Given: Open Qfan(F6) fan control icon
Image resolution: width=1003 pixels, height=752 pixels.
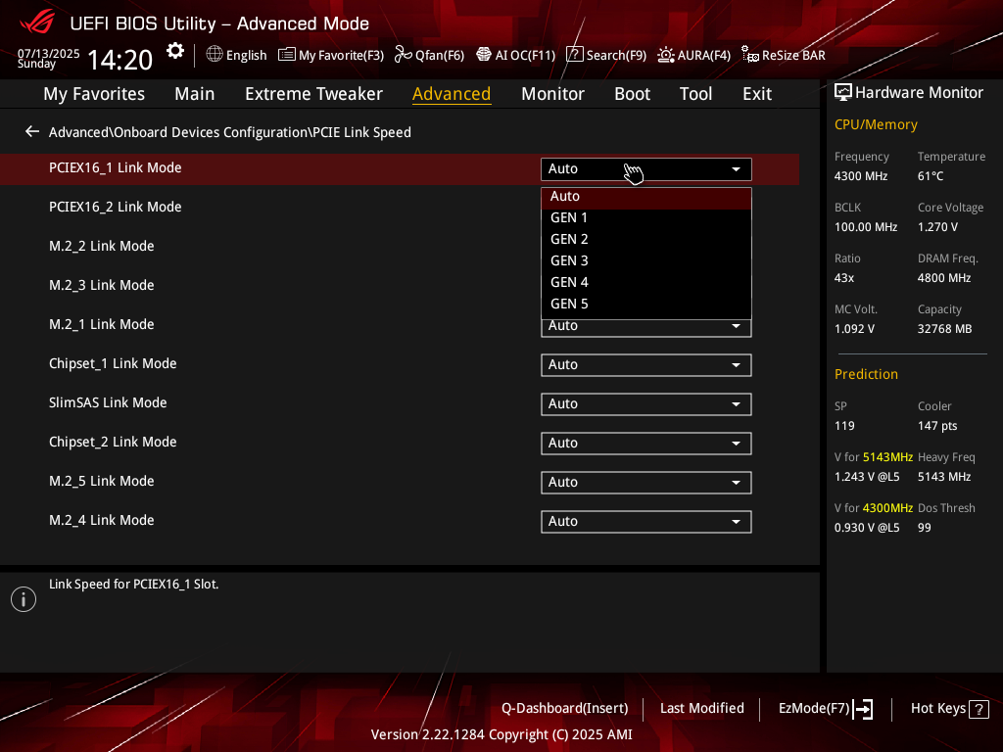Looking at the screenshot, I should 403,55.
